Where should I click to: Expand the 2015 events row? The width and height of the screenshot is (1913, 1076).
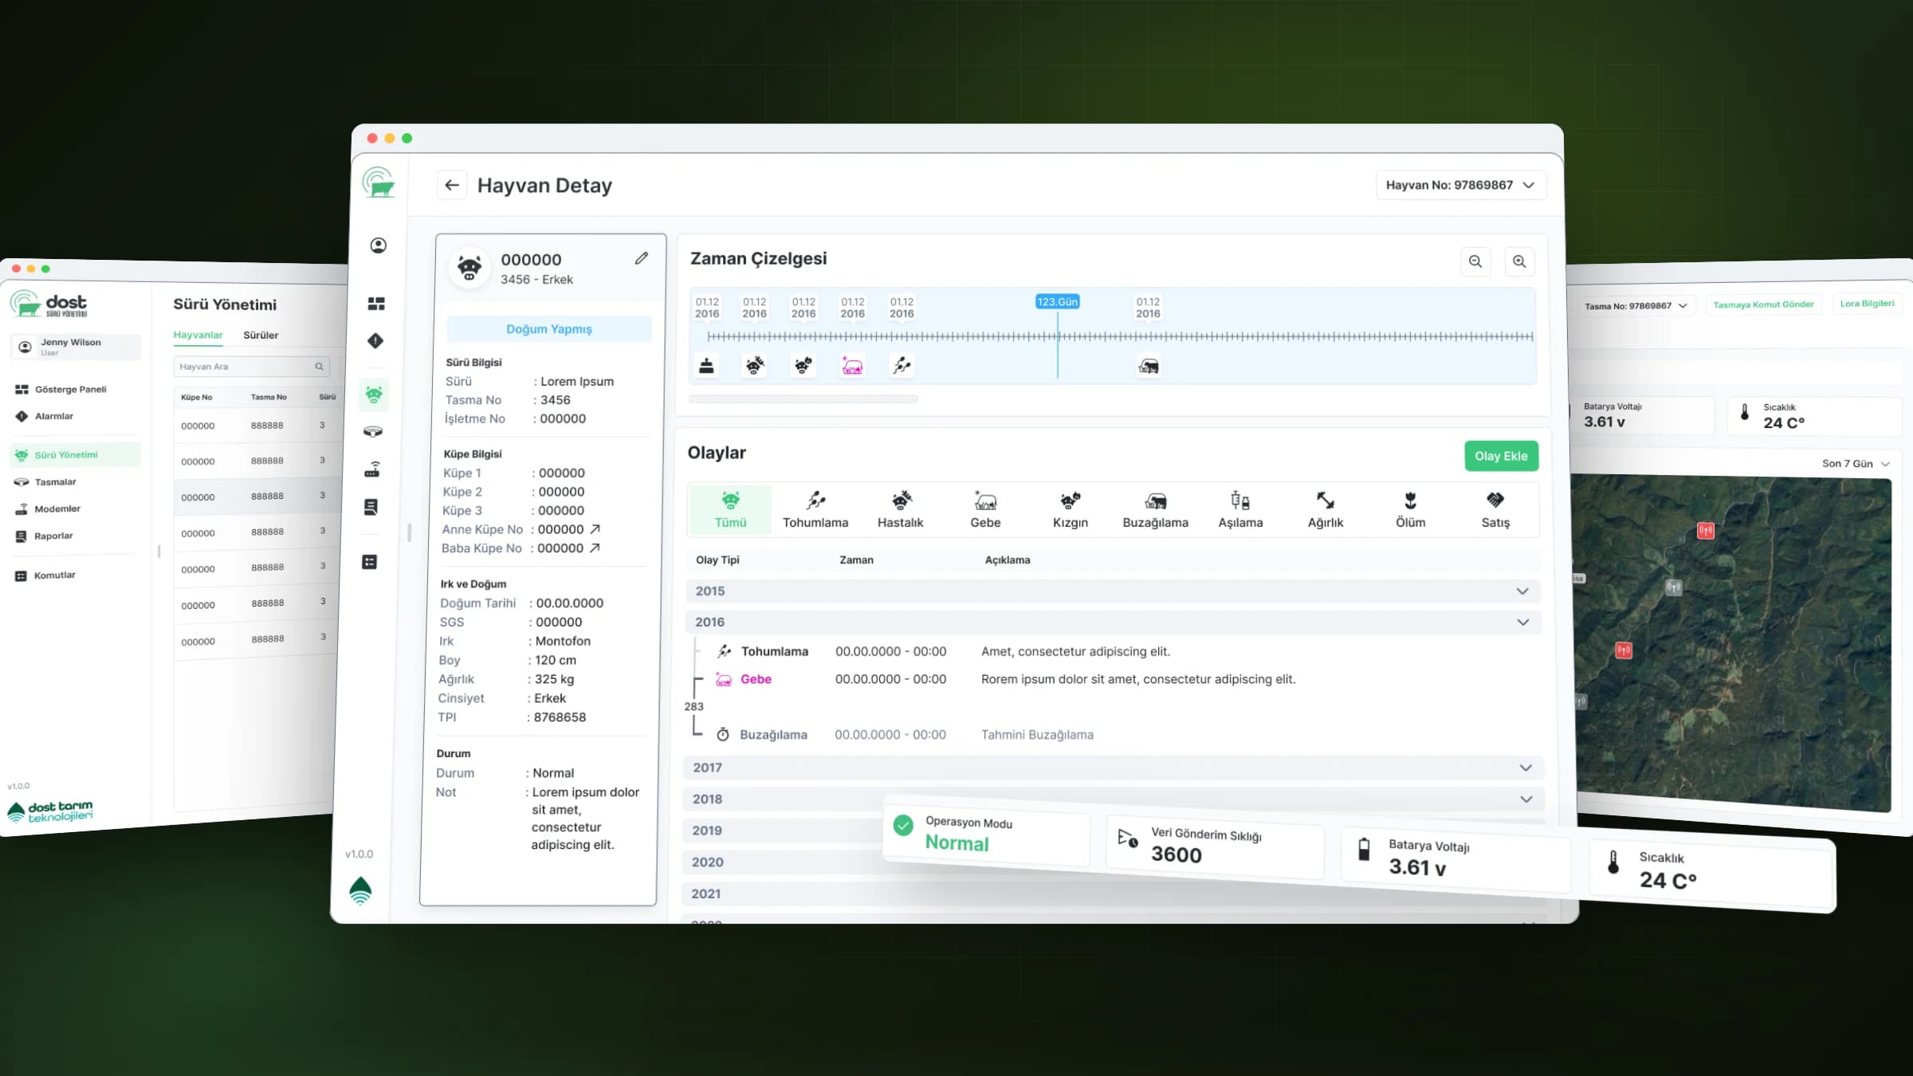coord(1113,591)
